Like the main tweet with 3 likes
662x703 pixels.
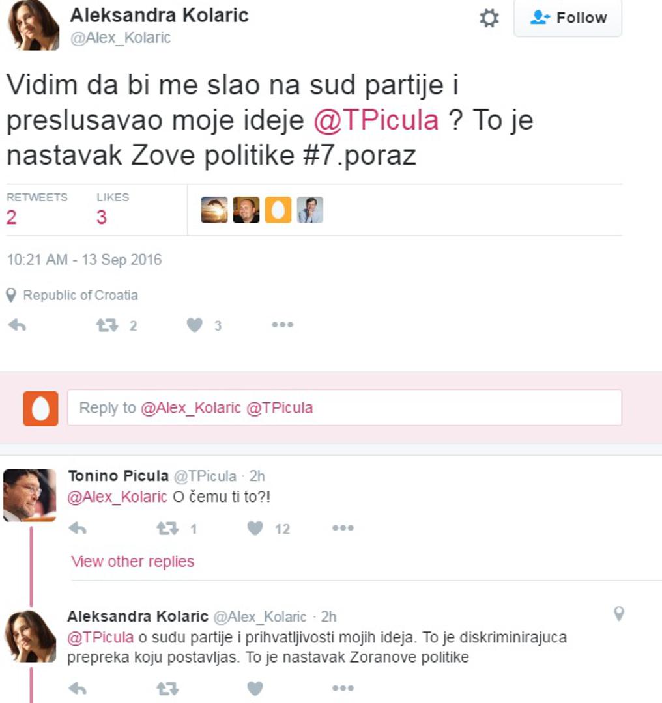(x=195, y=325)
